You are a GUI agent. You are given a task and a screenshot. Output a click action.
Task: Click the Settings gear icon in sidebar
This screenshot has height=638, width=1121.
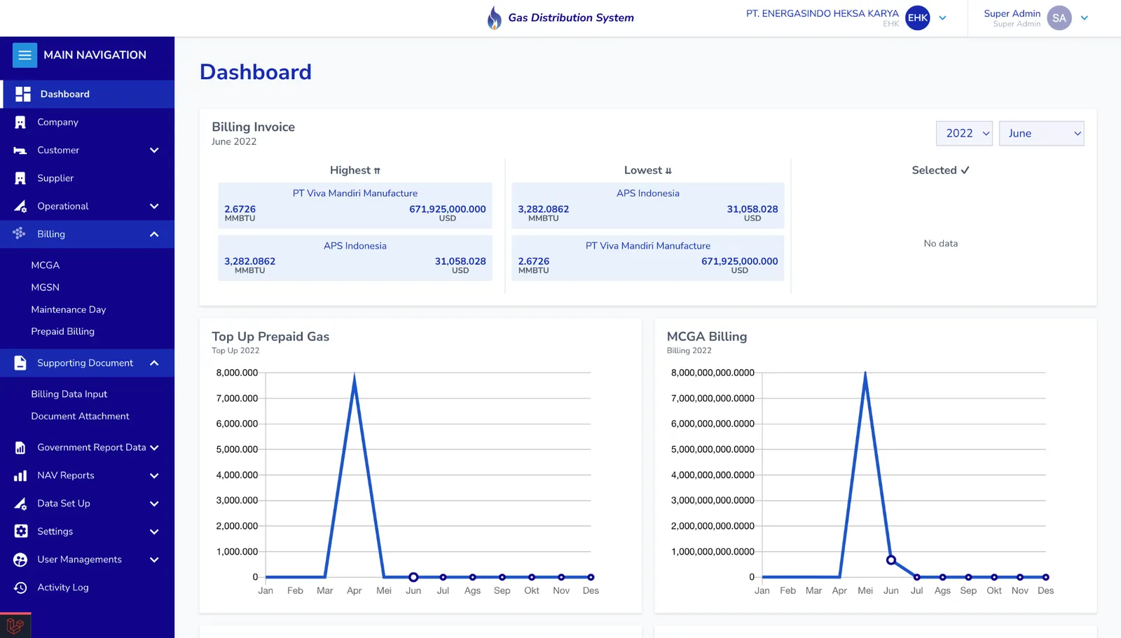pyautogui.click(x=21, y=531)
